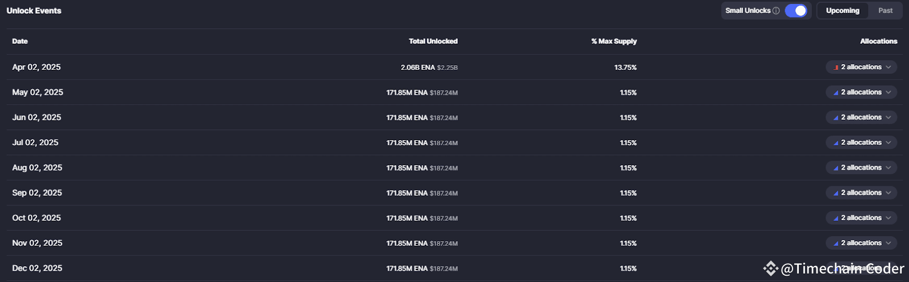The height and width of the screenshot is (282, 909).
Task: Click the blue allocation icon for Jul 02
Action: click(836, 143)
